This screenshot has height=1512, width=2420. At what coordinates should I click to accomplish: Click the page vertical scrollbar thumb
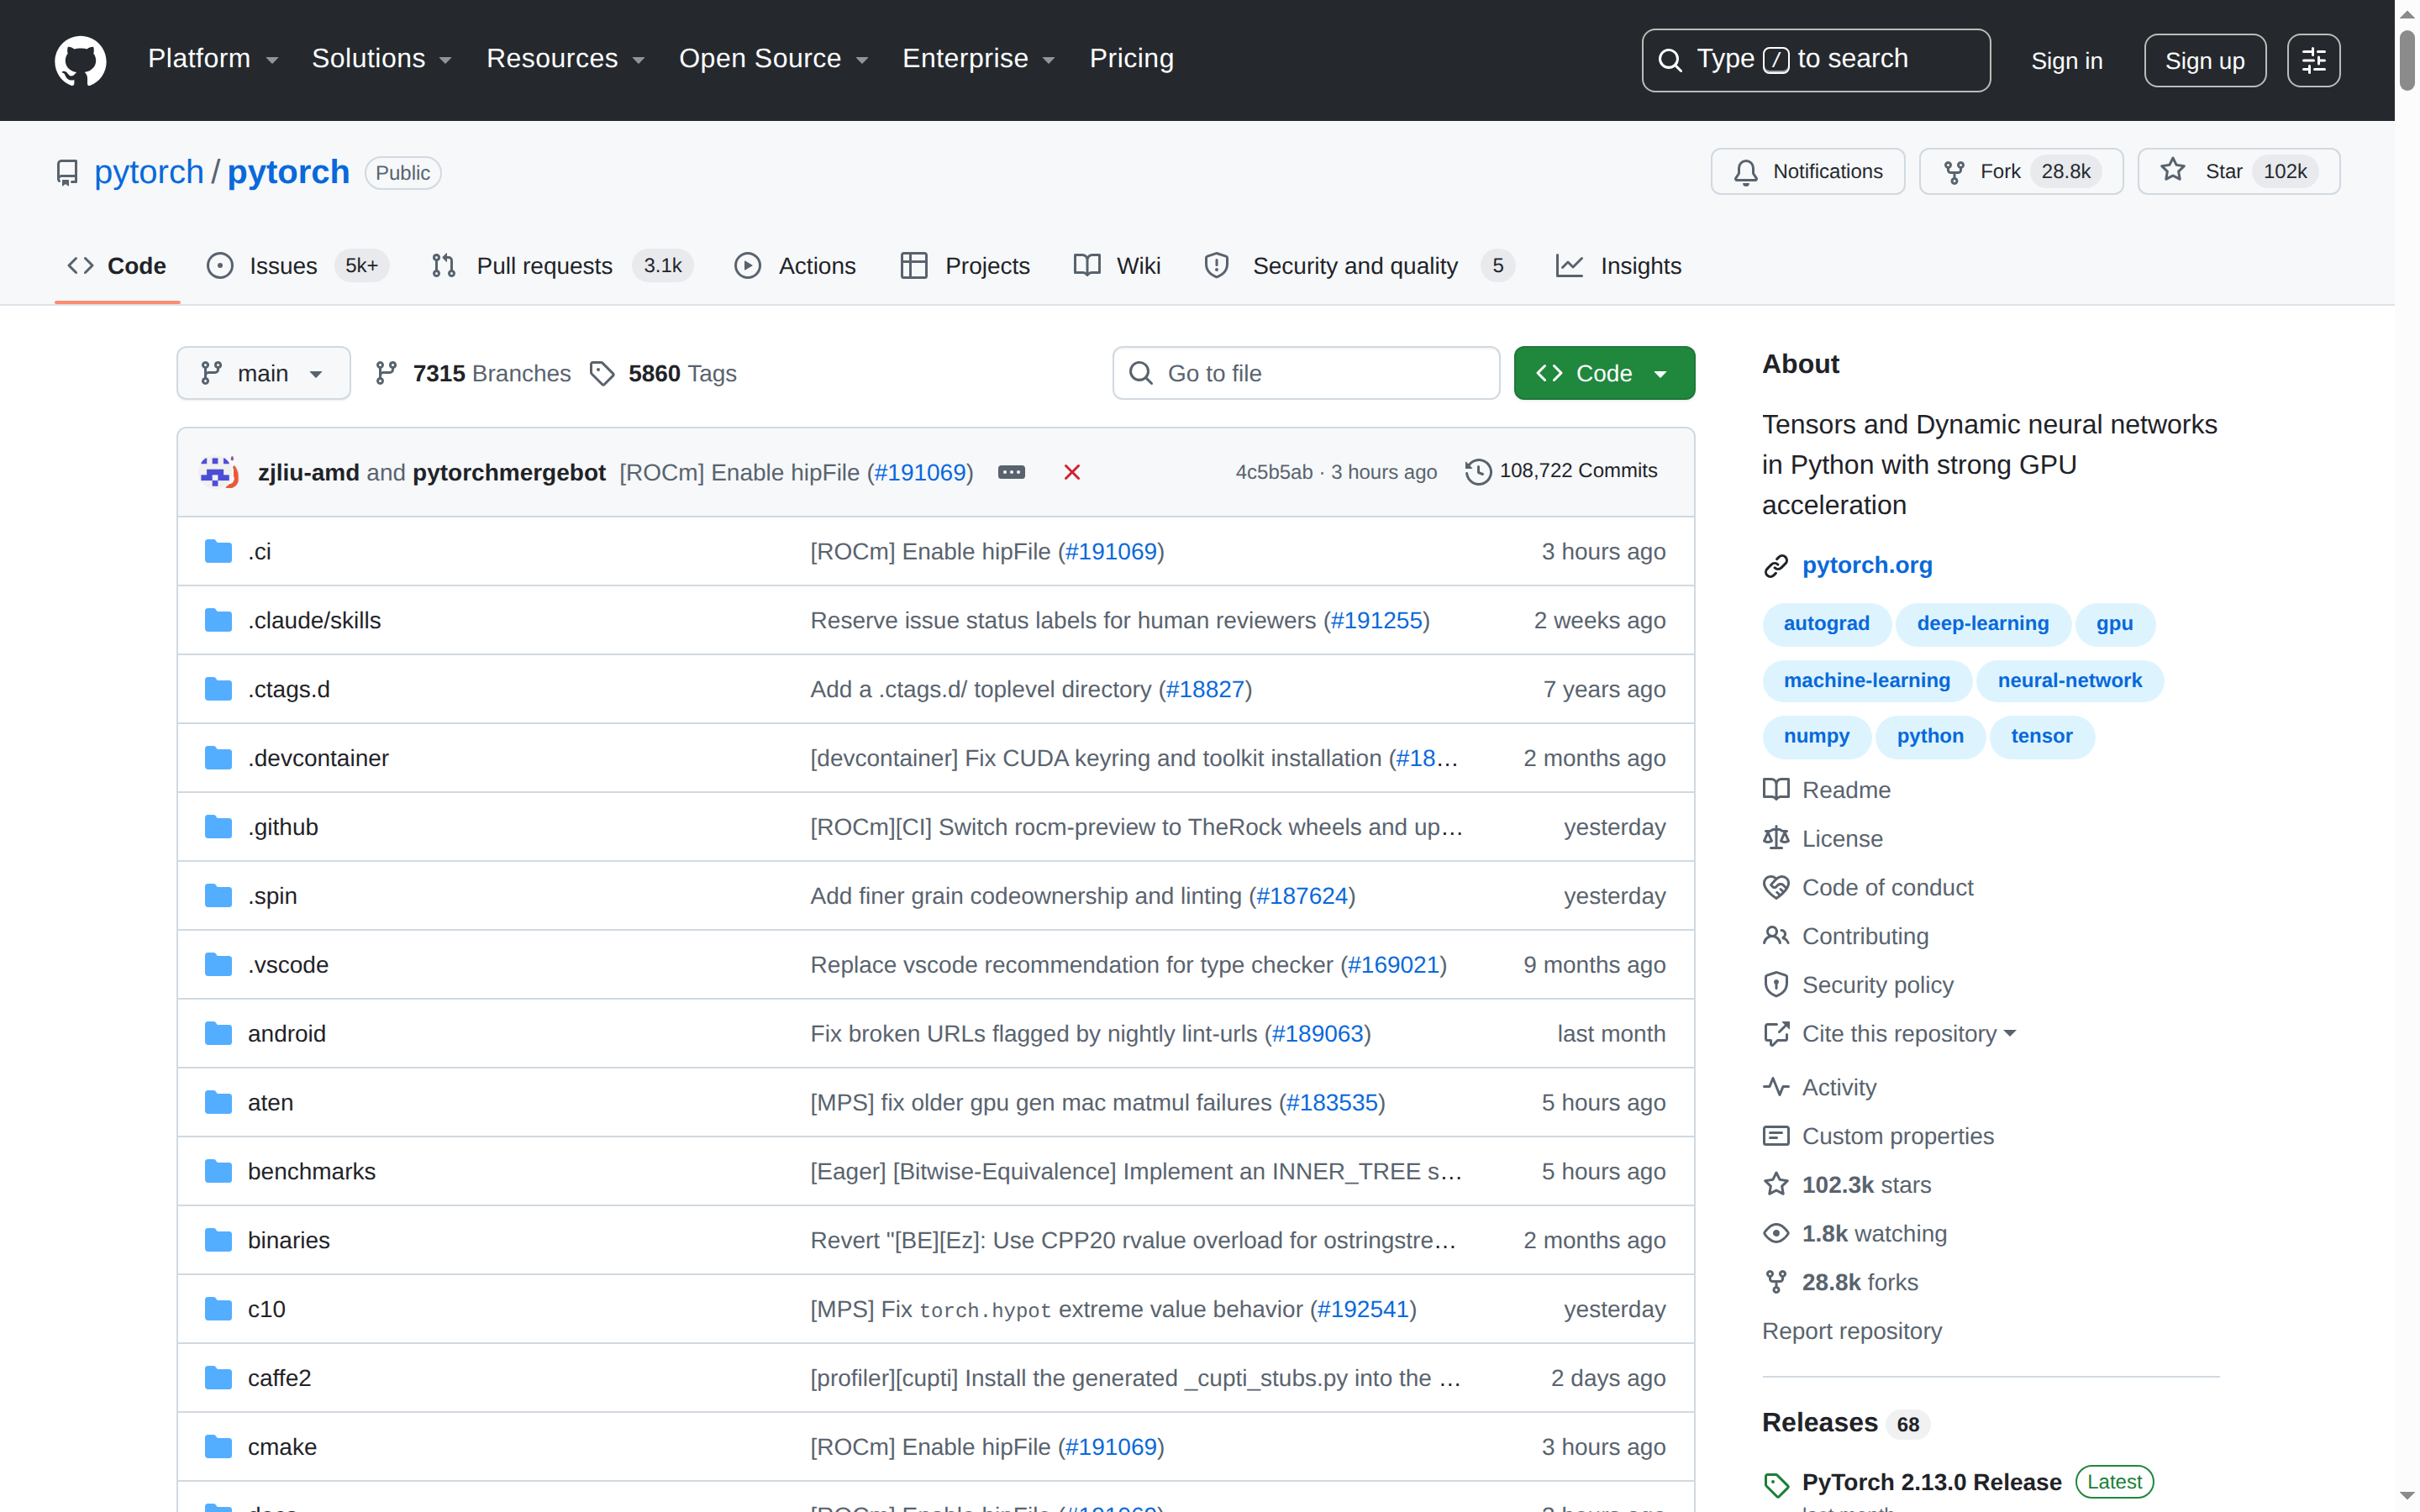coord(2407,60)
